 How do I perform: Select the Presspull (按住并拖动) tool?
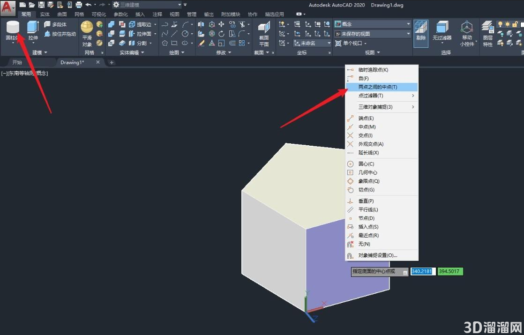tap(60, 34)
